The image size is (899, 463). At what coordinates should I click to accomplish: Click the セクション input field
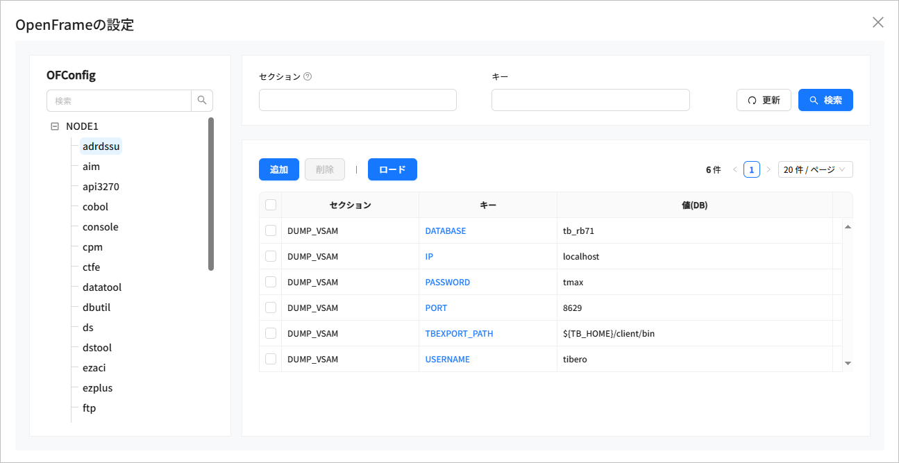pyautogui.click(x=358, y=100)
